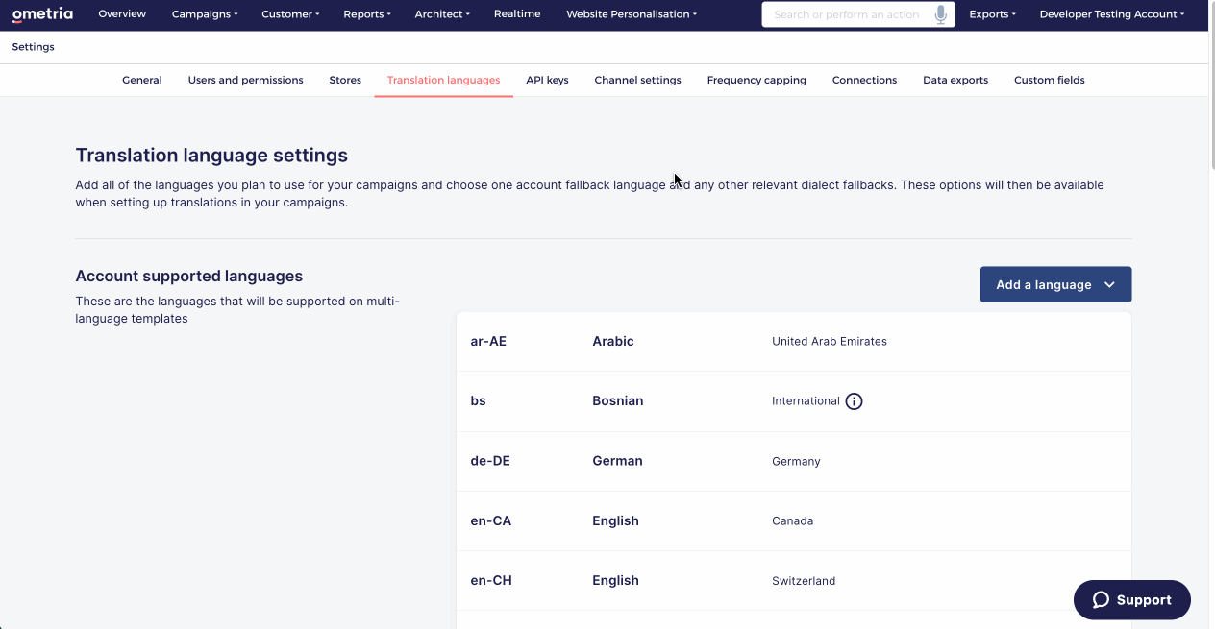Click the International region text
Screen dimensions: 1215x629
click(x=806, y=401)
